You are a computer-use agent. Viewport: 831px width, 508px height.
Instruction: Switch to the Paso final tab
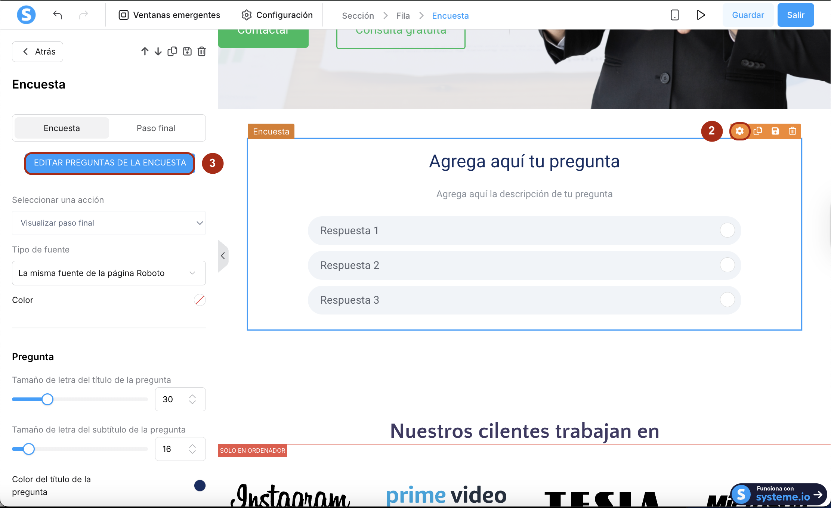(x=156, y=128)
